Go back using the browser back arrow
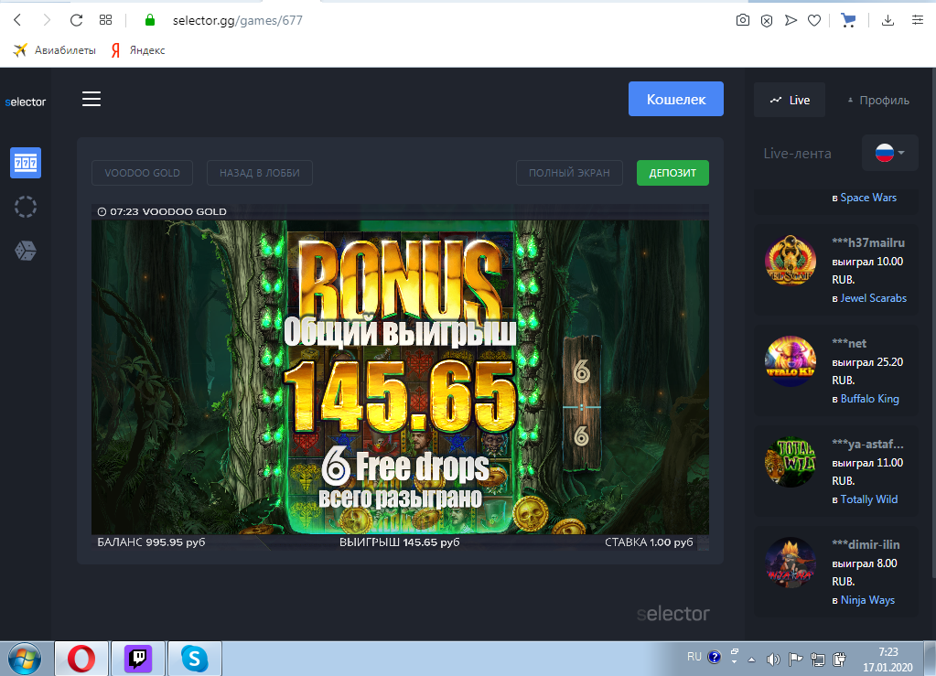The height and width of the screenshot is (676, 936). click(17, 20)
